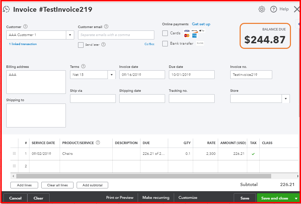Click the Invoice no. field
Image resolution: width=301 pixels, height=204 pixels.
click(x=251, y=75)
